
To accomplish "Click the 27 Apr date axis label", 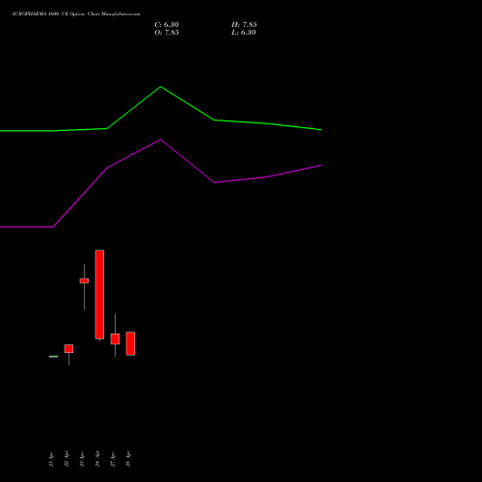I will click(x=113, y=459).
